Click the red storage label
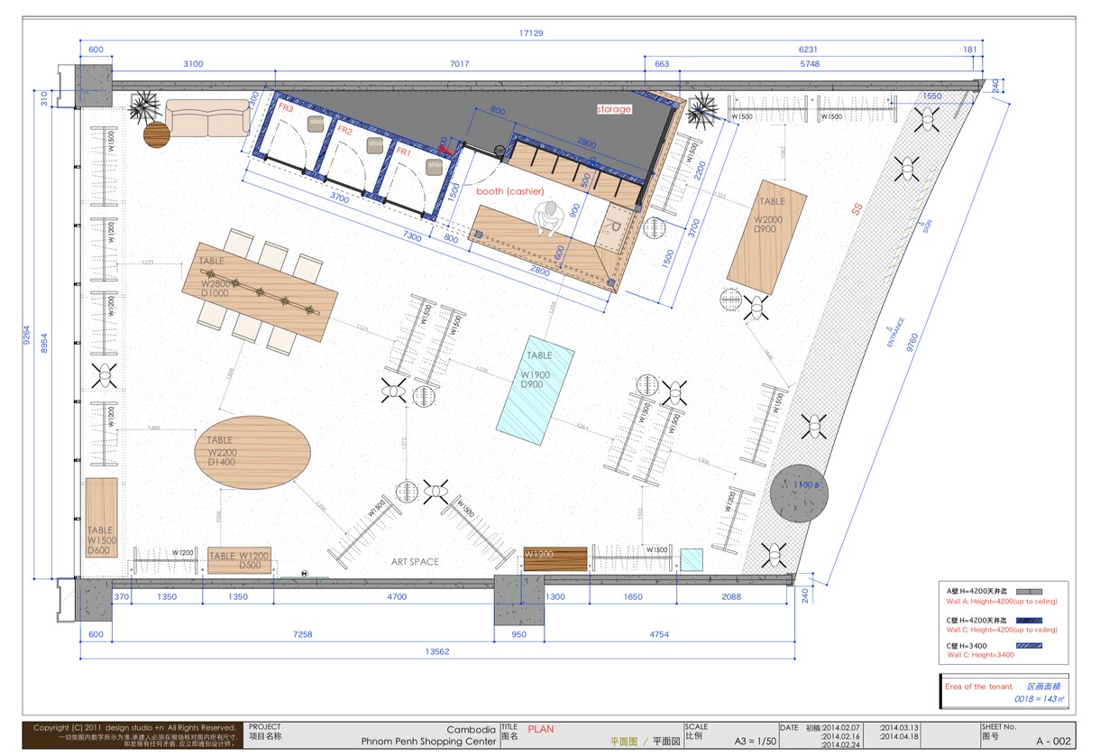1100x756 pixels. coord(614,109)
